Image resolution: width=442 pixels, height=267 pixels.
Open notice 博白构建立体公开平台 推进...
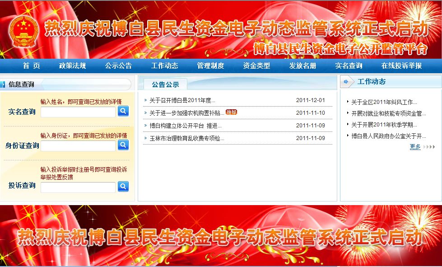coord(186,126)
